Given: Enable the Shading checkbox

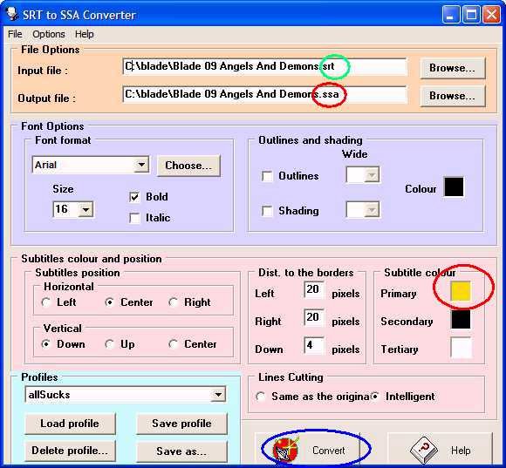Looking at the screenshot, I should point(267,211).
